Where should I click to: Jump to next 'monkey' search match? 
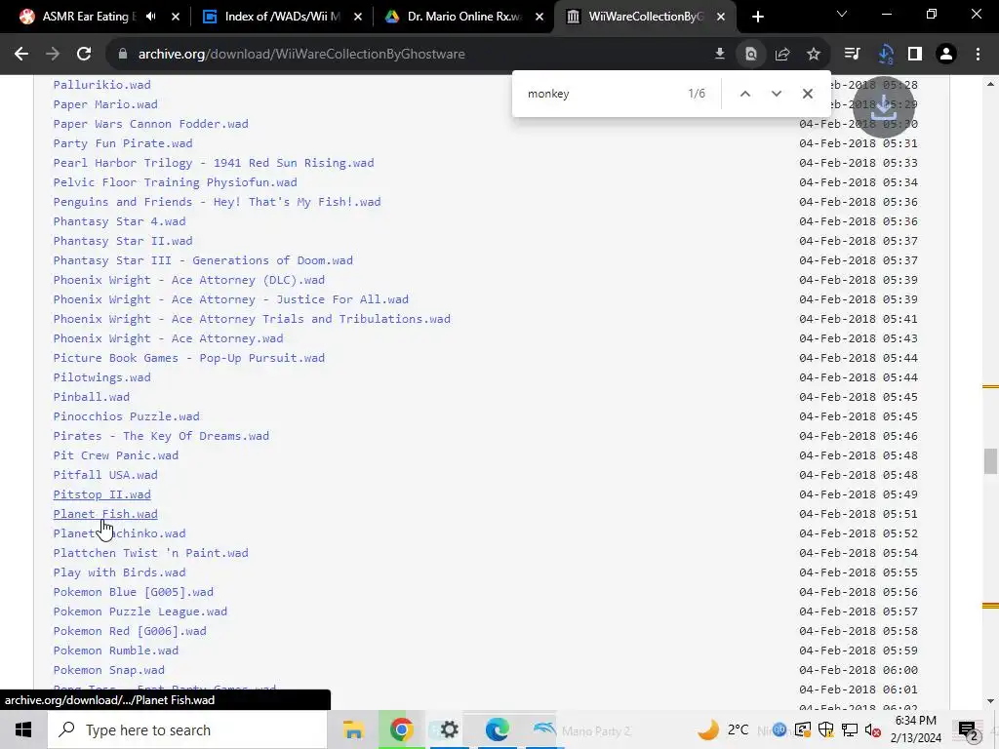(776, 94)
